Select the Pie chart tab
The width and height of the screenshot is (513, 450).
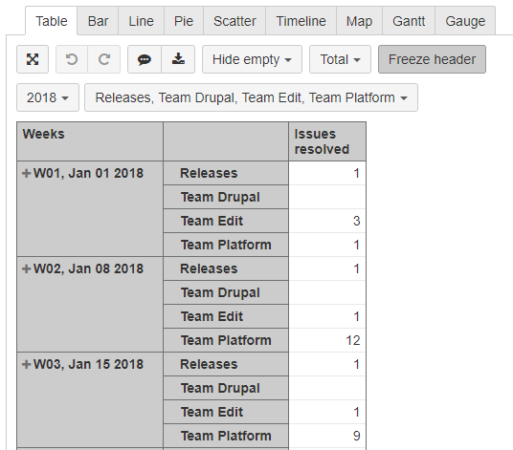click(184, 21)
